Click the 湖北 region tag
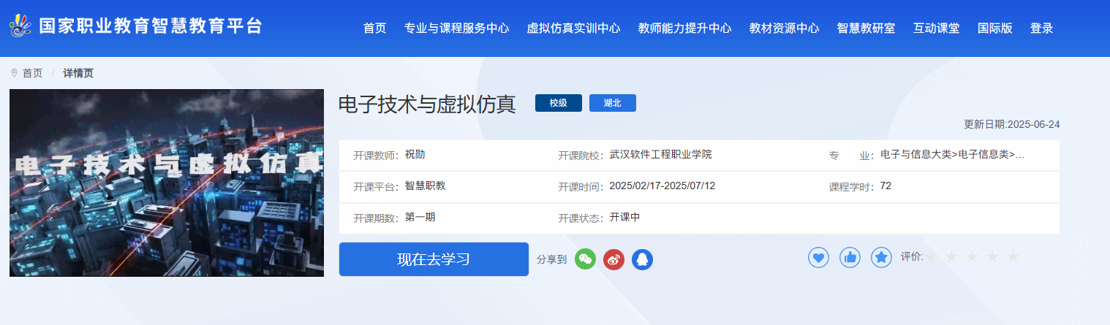Viewport: 1110px width, 325px height. tap(612, 103)
